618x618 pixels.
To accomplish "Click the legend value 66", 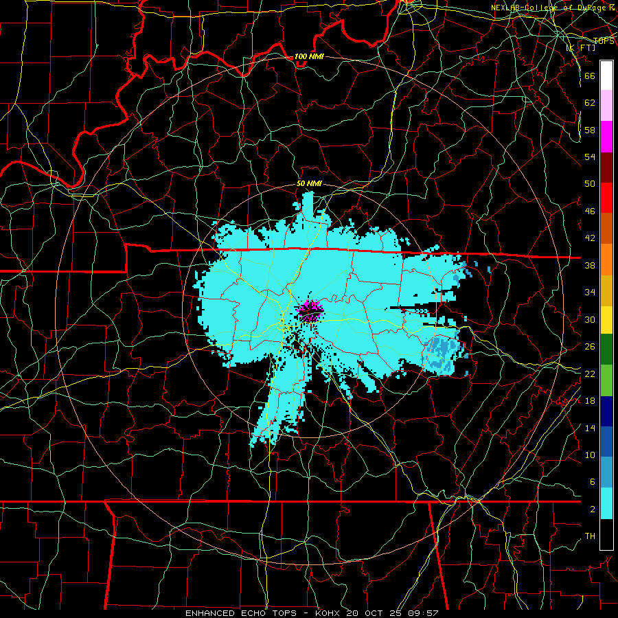I will point(590,76).
